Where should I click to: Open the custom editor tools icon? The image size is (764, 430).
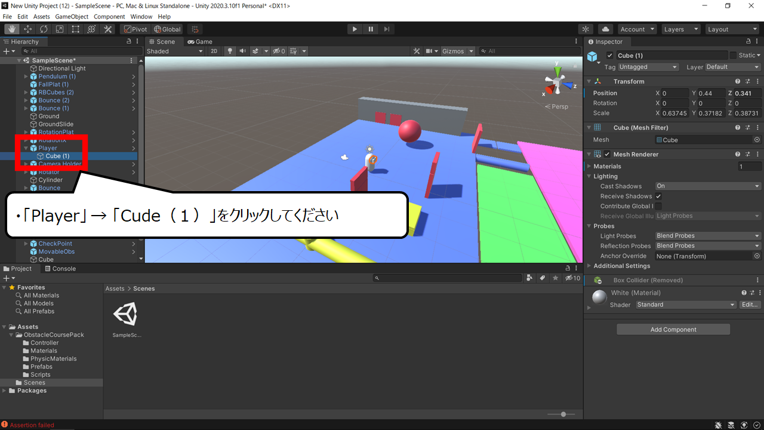[x=108, y=29]
